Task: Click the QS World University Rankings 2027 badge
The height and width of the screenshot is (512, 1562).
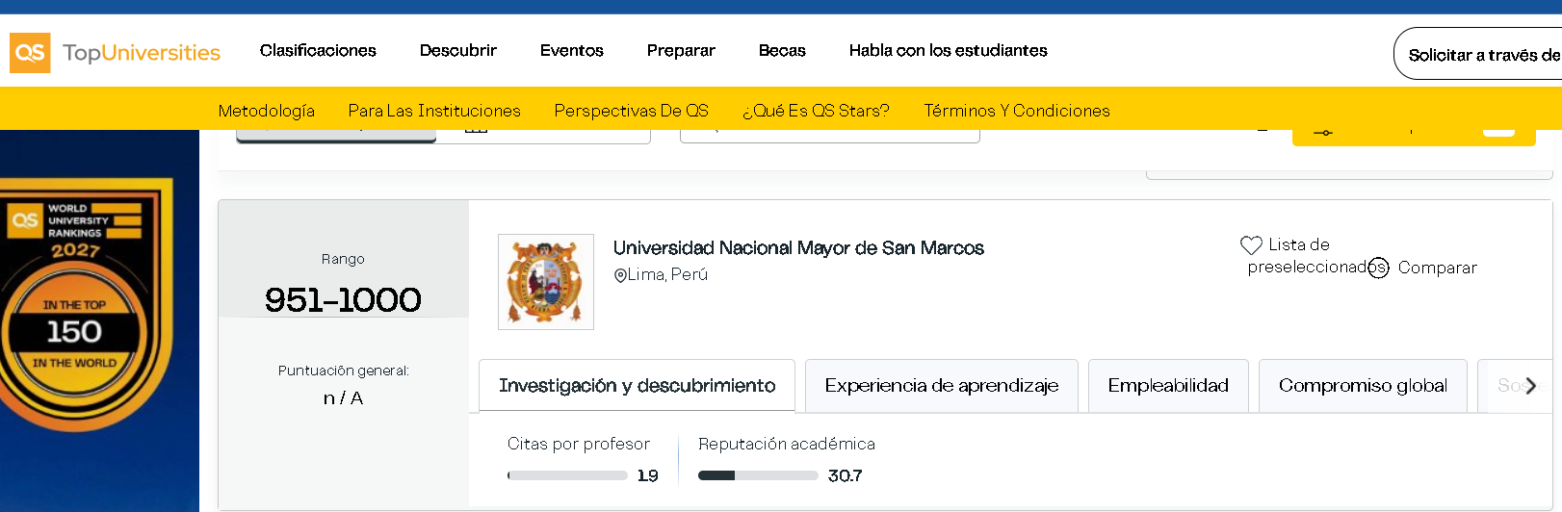Action: coord(85,303)
